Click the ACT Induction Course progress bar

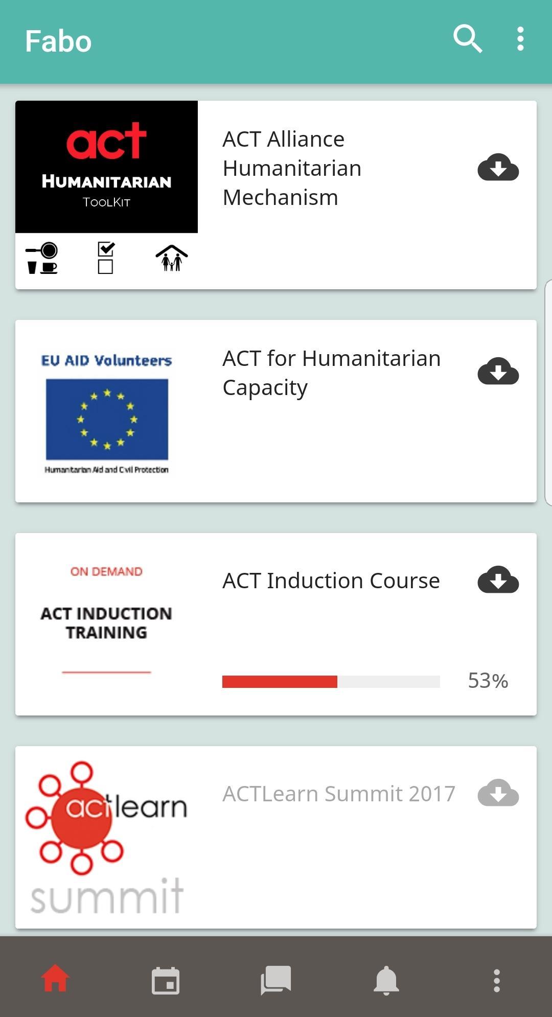point(331,681)
